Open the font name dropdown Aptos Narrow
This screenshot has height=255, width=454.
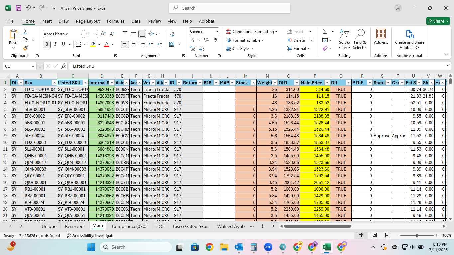tap(81, 34)
